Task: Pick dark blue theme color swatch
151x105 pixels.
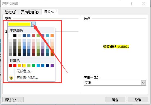Action: 24,35
